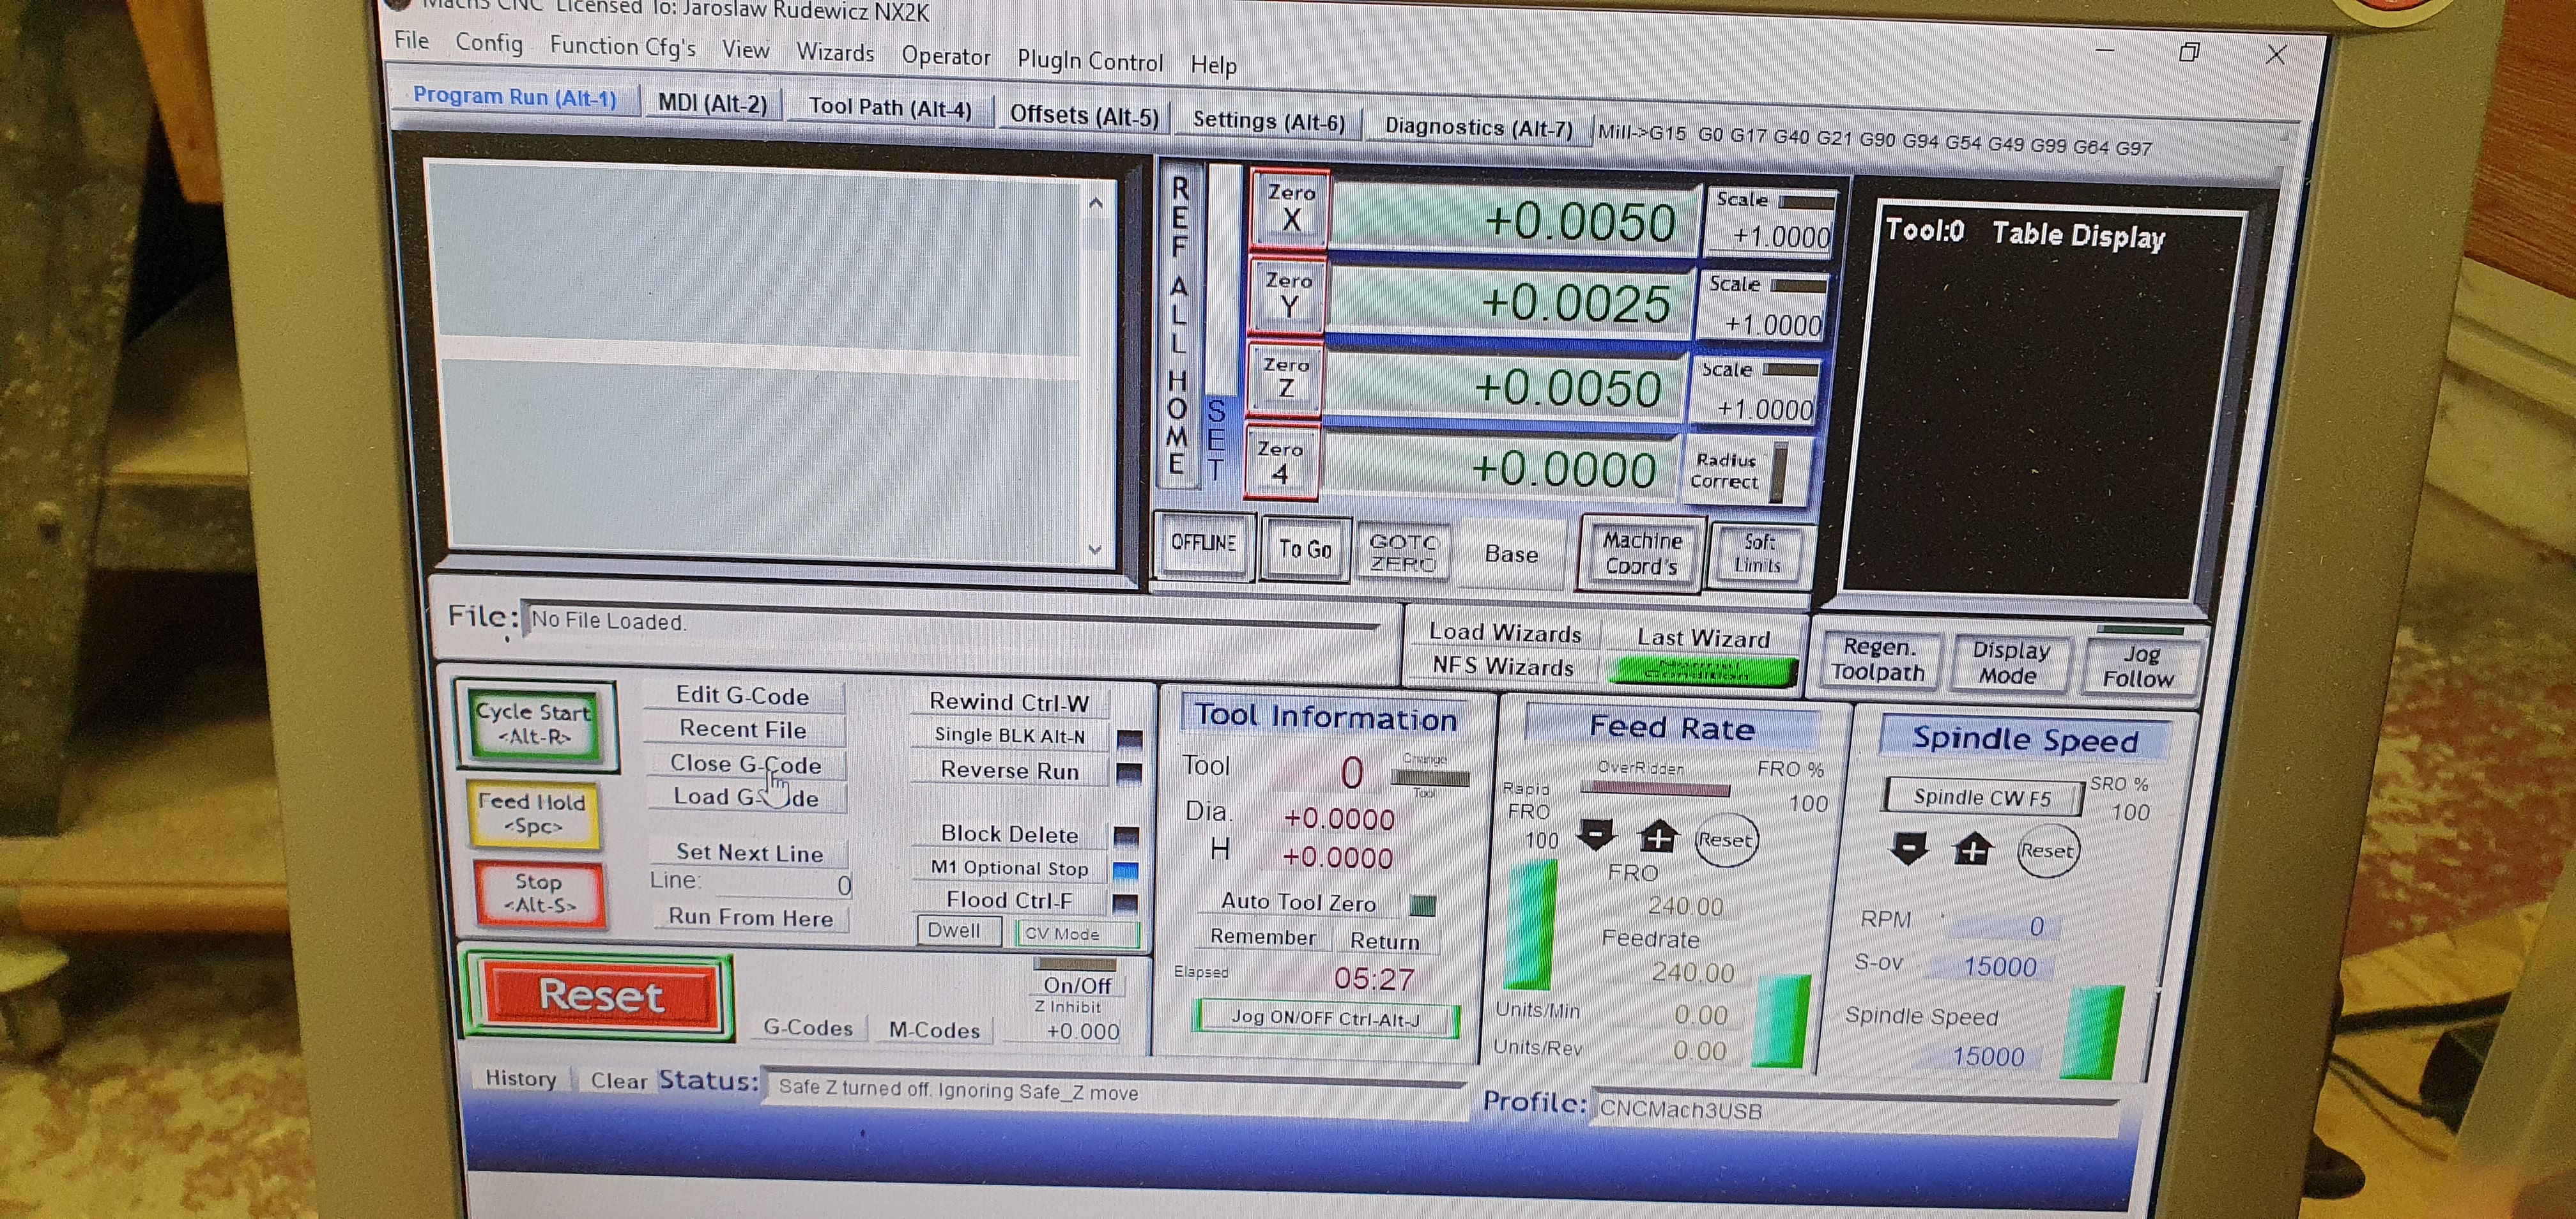Click the Line number input field
2576x1219 pixels.
coord(785,885)
